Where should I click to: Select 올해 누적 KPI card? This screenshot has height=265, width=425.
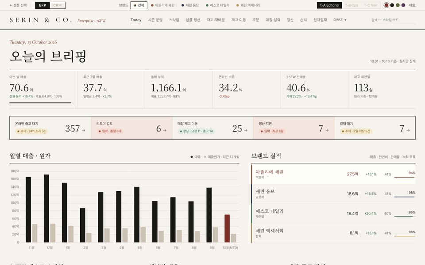click(179, 90)
